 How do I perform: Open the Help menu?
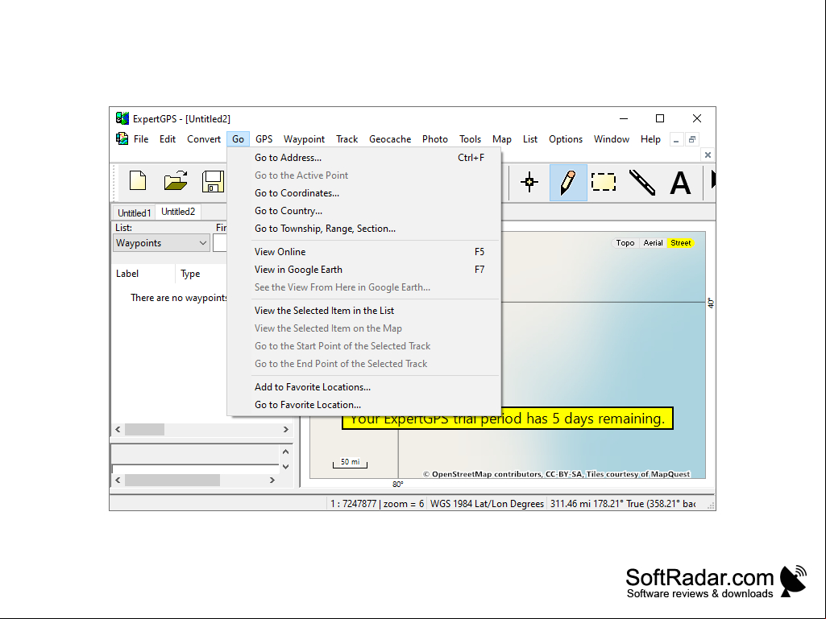coord(650,139)
